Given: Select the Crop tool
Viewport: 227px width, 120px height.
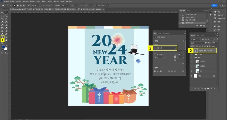Looking at the screenshot, I should click(x=2, y=19).
